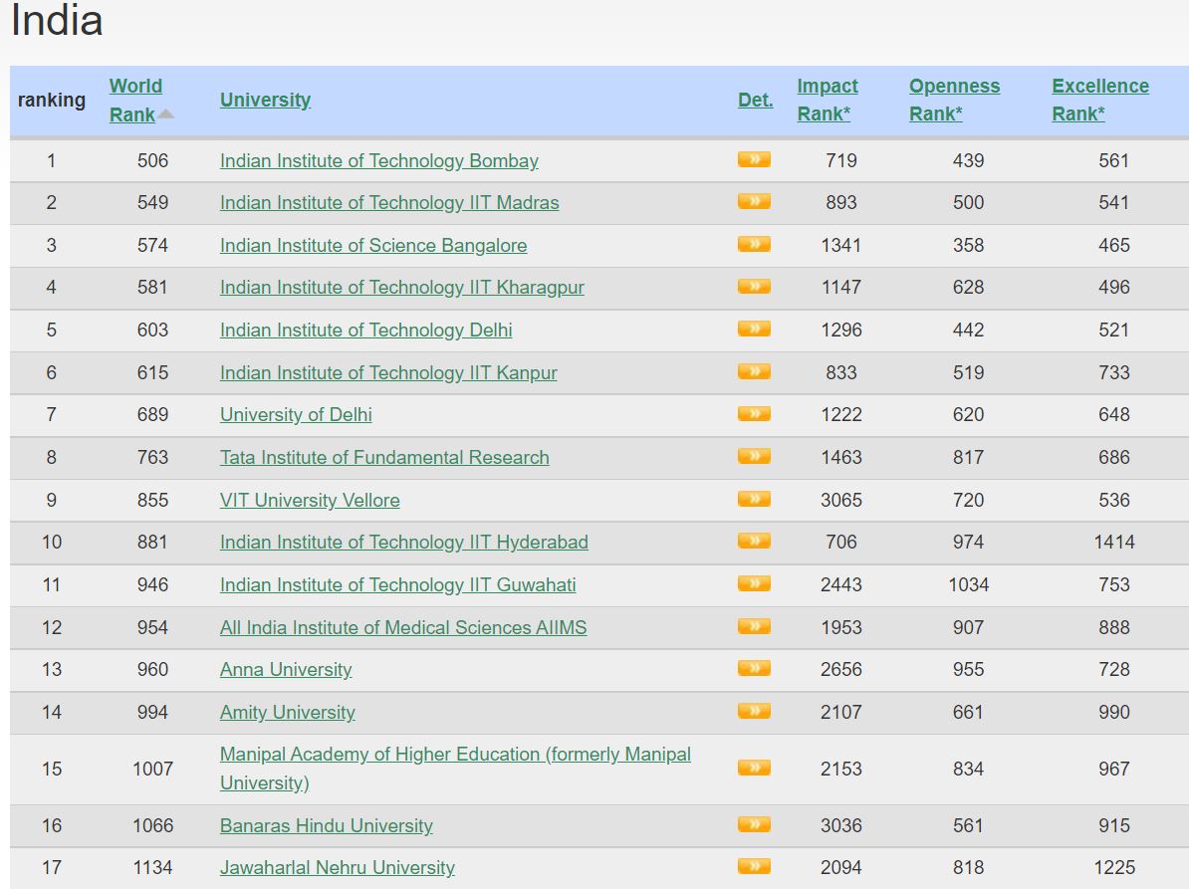The width and height of the screenshot is (1189, 889).
Task: Select excellence rank value 648
Action: pos(1114,414)
